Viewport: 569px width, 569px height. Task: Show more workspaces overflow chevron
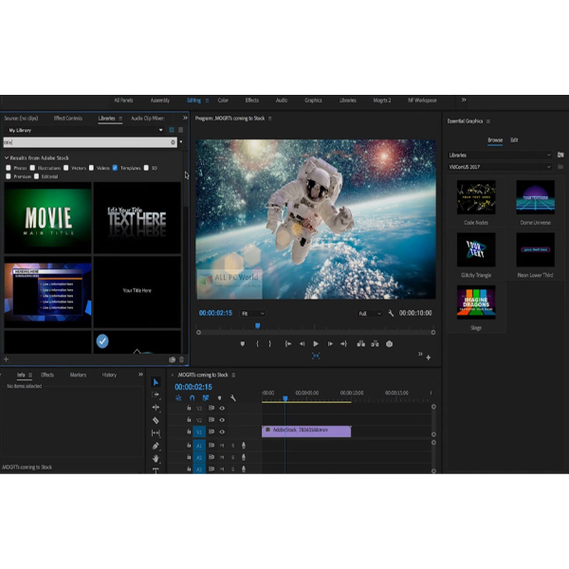coord(464,100)
